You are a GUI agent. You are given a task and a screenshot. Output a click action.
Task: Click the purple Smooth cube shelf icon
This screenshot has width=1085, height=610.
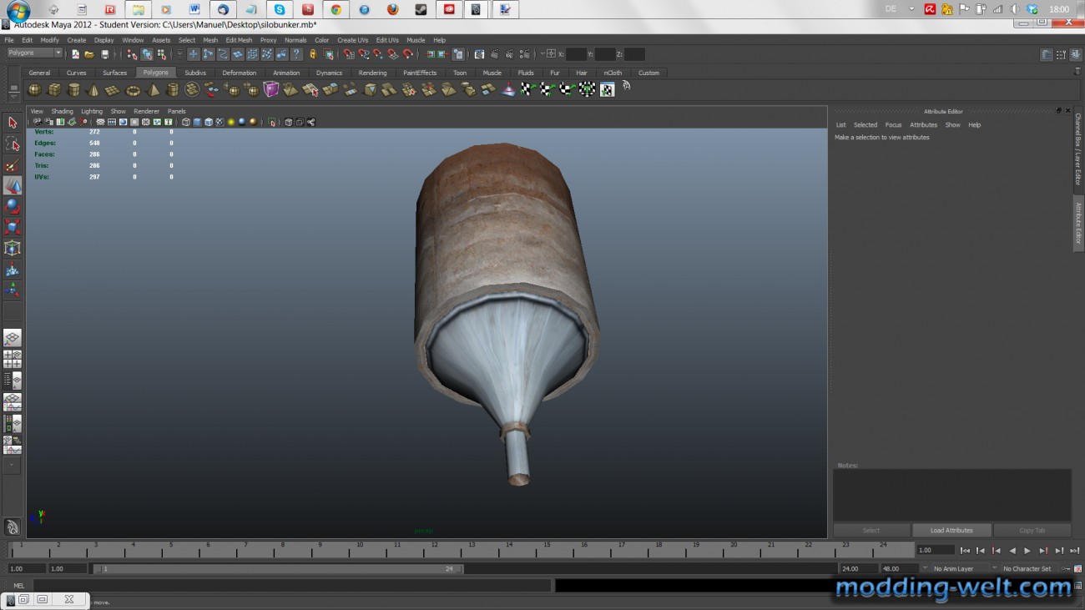pyautogui.click(x=271, y=89)
